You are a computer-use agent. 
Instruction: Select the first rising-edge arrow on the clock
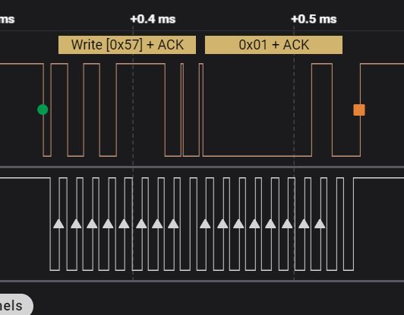click(x=58, y=224)
